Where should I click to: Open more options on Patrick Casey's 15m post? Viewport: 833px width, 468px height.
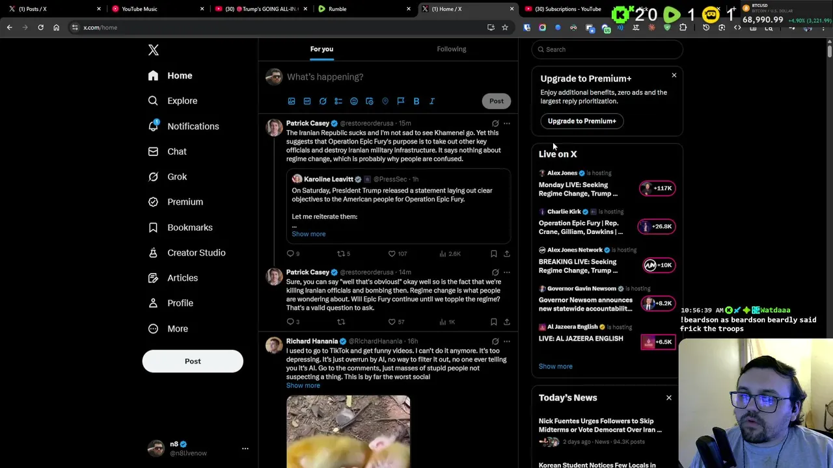(507, 123)
